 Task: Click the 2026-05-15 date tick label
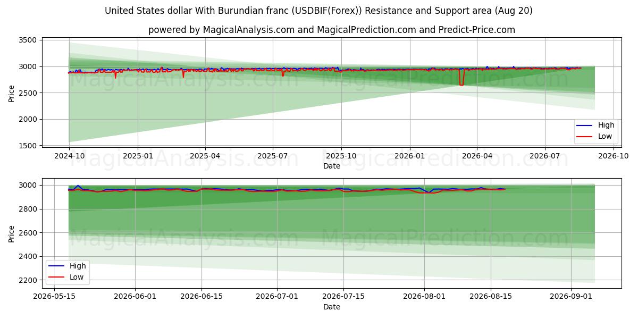pos(54,297)
